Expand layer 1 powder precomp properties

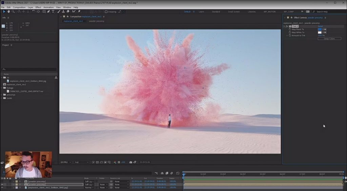[x=14, y=182]
